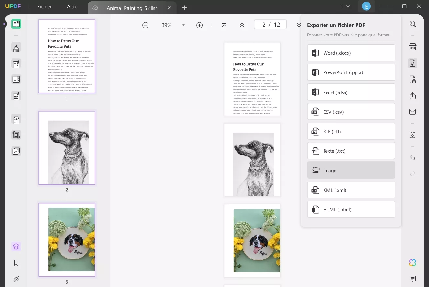Export the PDF as Word (.docx)
This screenshot has height=287, width=429.
click(x=351, y=53)
